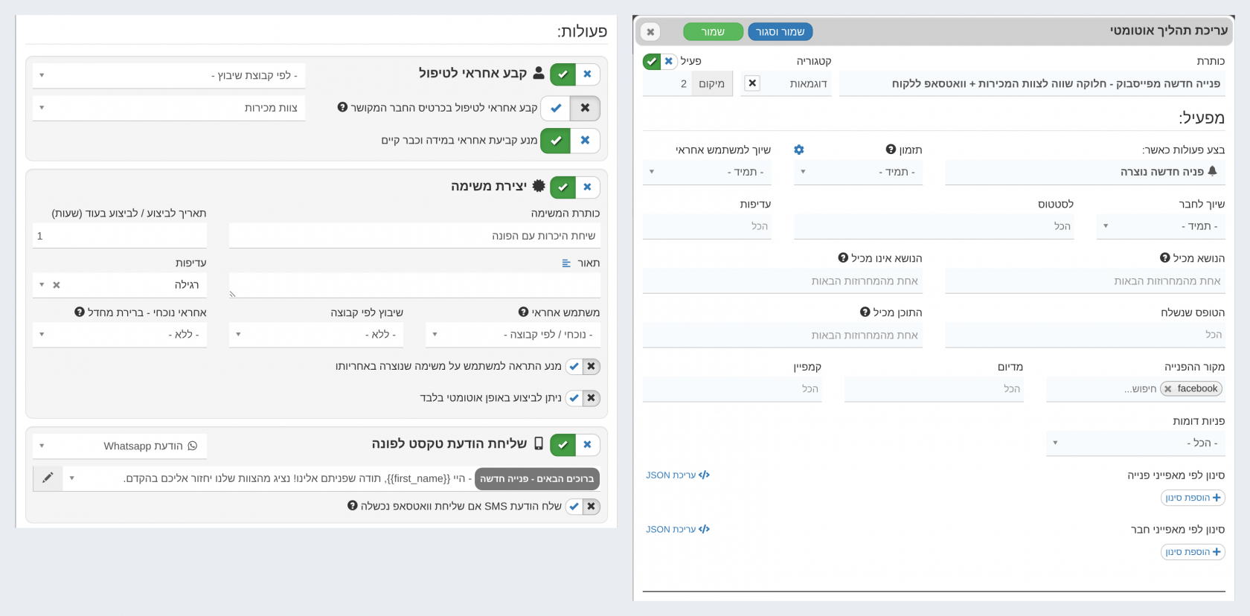This screenshot has width=1250, height=616.
Task: Click the gear icon next to תזמון
Action: point(798,150)
